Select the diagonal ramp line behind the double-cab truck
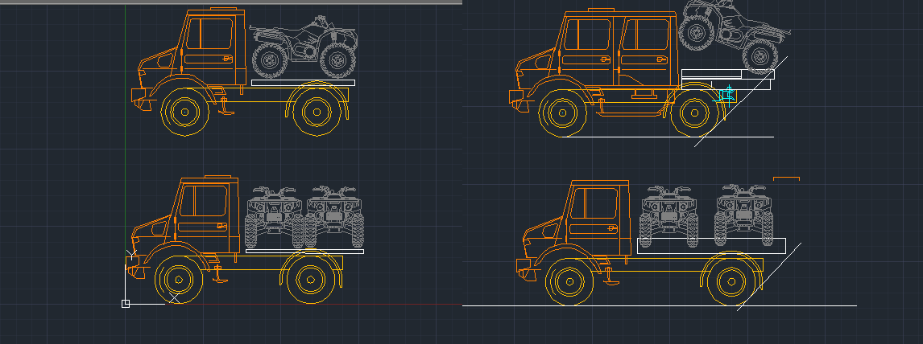This screenshot has width=923, height=344. point(740,101)
